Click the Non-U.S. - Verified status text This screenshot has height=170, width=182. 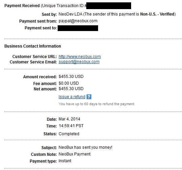point(157,14)
